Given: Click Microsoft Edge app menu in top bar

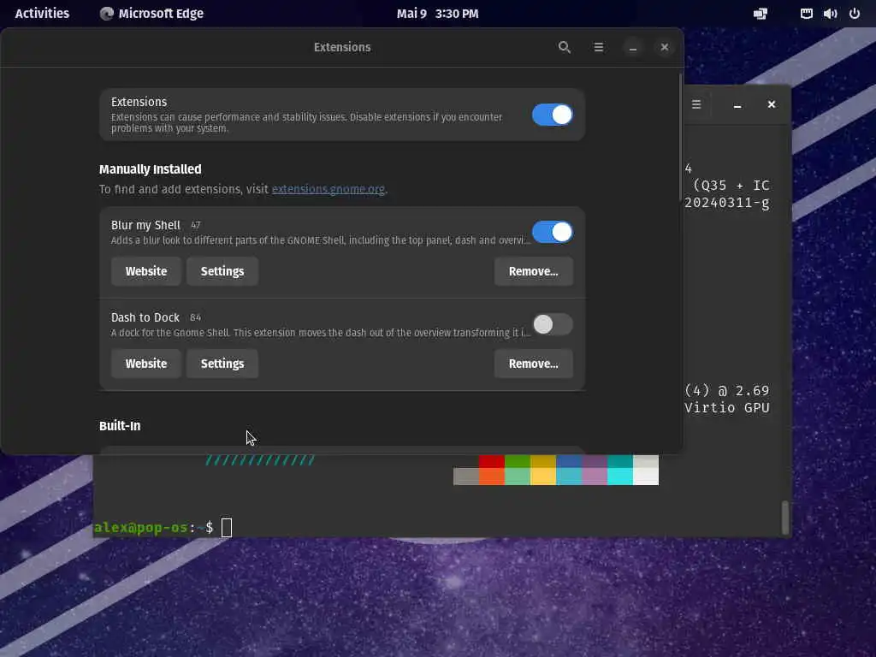Looking at the screenshot, I should (x=151, y=14).
